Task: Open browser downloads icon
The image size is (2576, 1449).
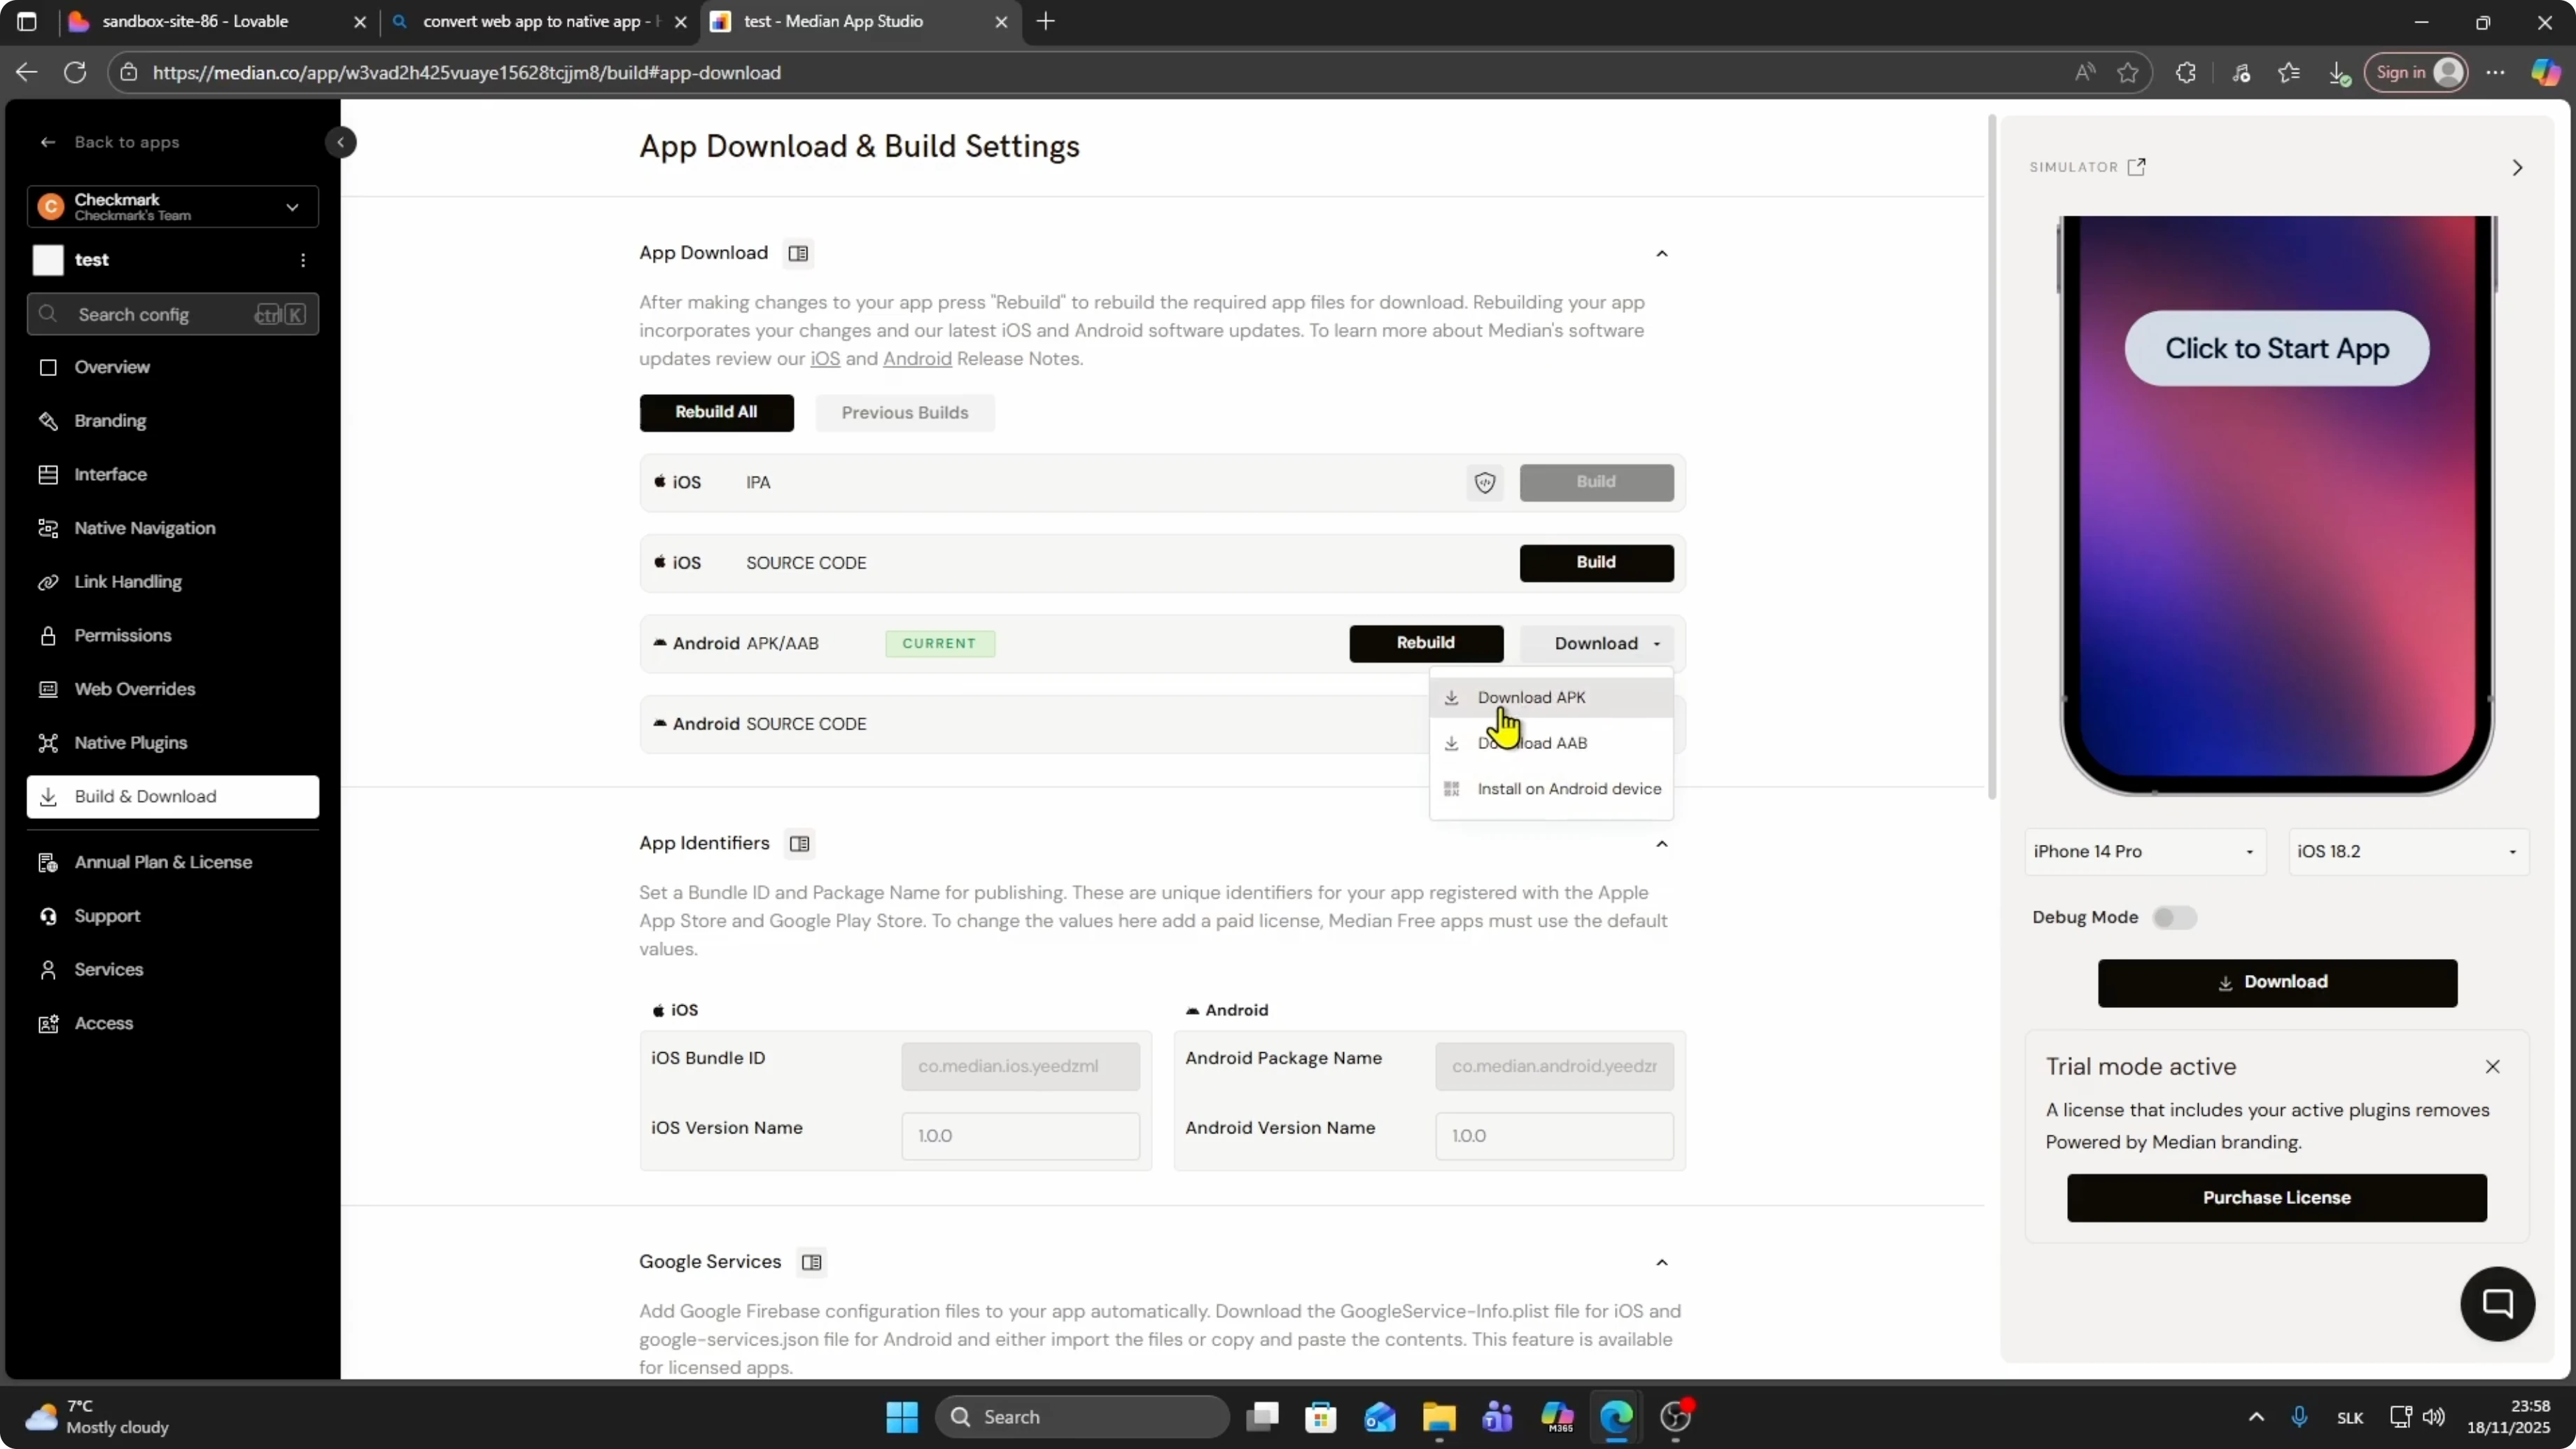Action: (x=2339, y=72)
